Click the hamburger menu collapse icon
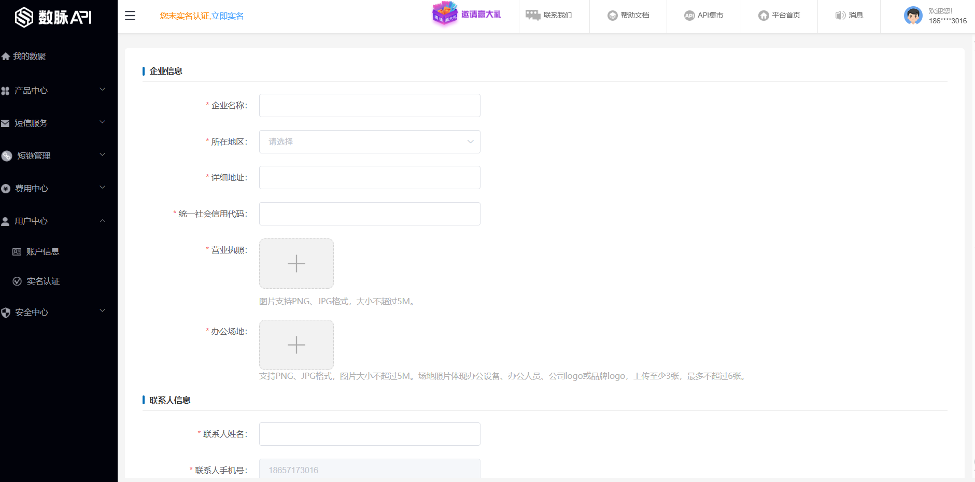 [x=130, y=16]
